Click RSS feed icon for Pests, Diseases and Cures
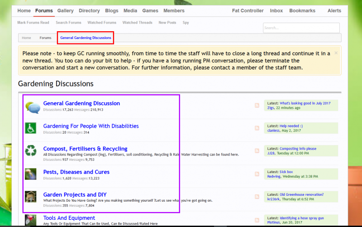Screen dimensions: 362x227 coord(257,174)
